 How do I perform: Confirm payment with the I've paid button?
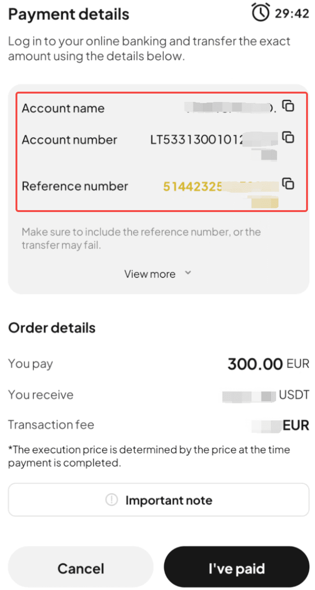pos(236,567)
